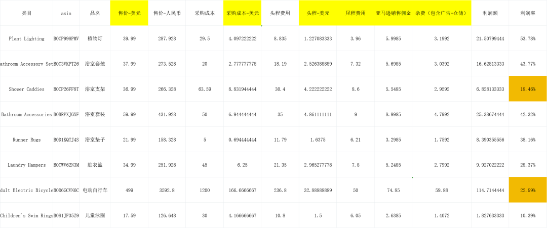Click ASIN cell B0CWV62N3M
This screenshot has height=228, width=547.
pos(66,165)
